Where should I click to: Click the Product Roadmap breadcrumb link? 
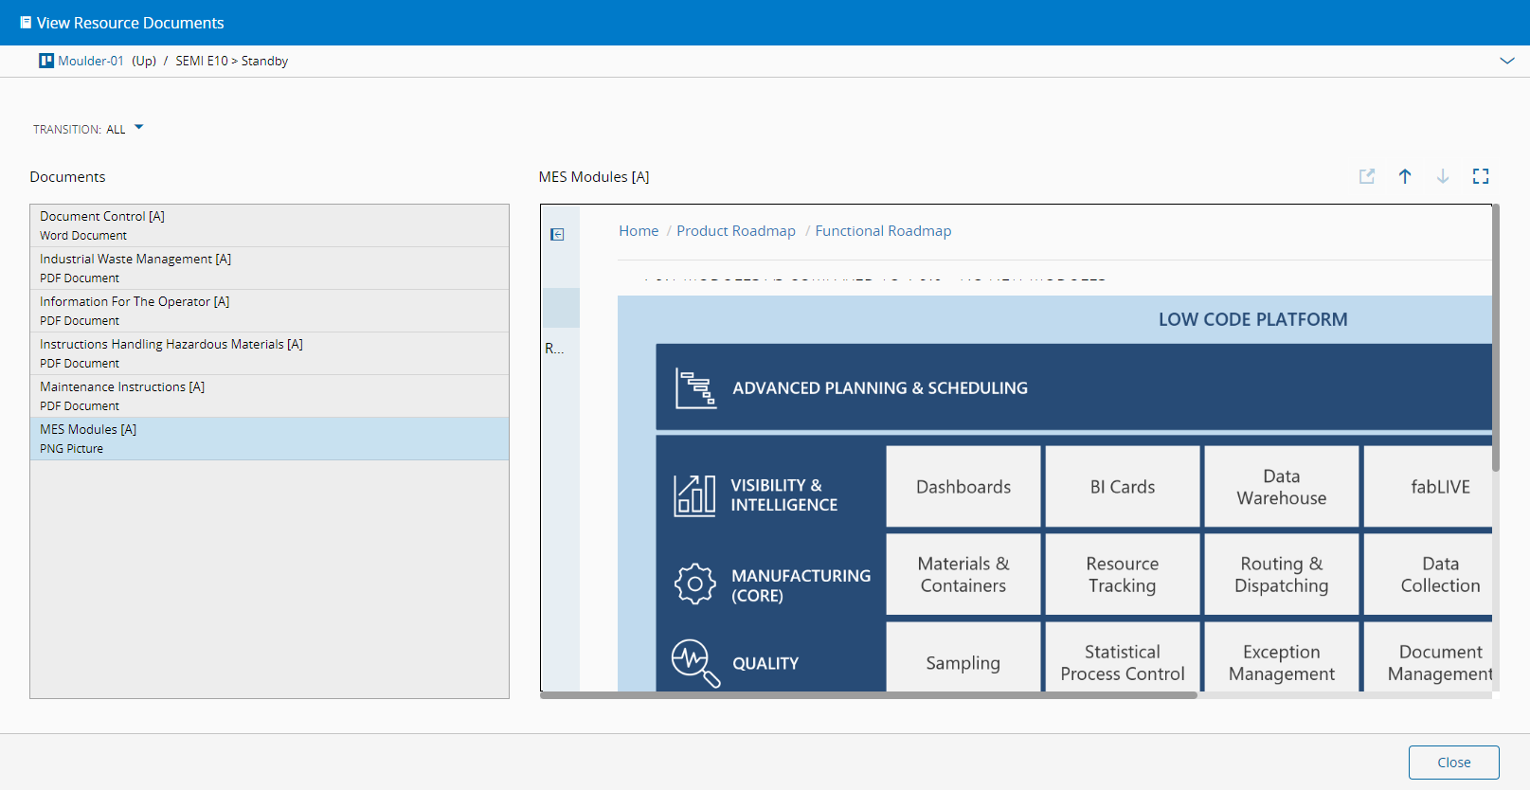735,231
